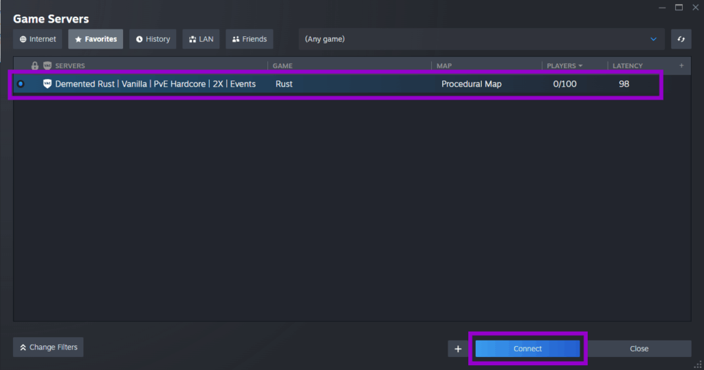
Task: Close the window with the X
Action: (696, 8)
